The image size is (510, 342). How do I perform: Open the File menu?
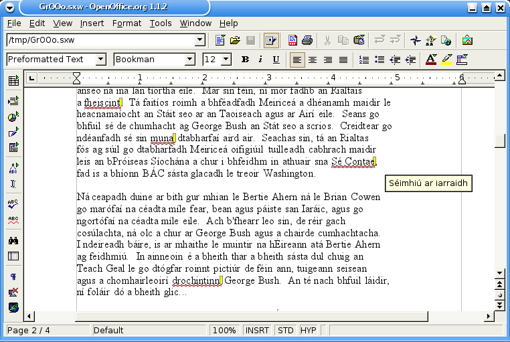14,23
